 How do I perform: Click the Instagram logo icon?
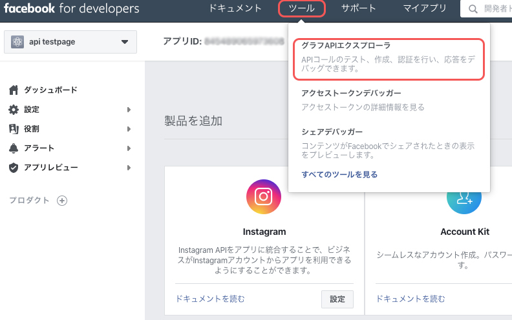[264, 197]
